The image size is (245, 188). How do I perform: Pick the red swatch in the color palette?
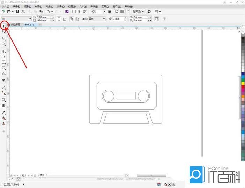point(243,87)
